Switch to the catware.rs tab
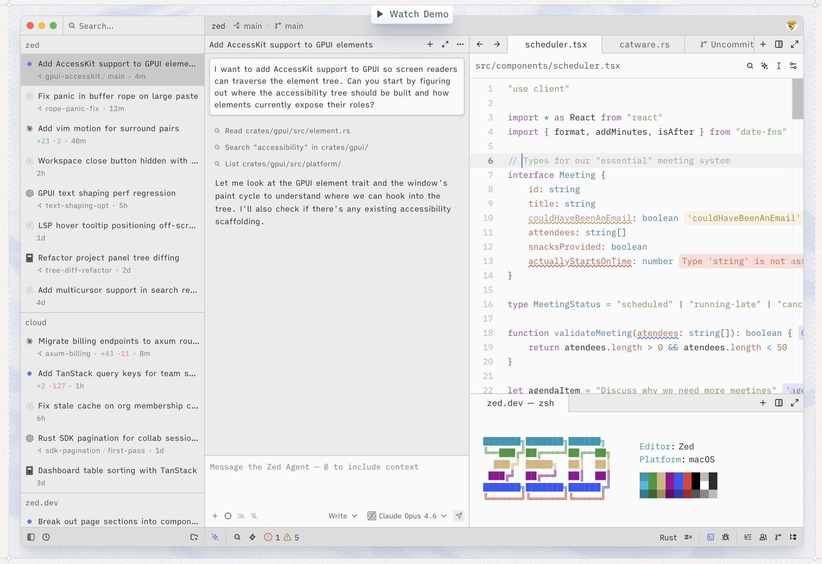Image resolution: width=822 pixels, height=564 pixels. coord(644,45)
